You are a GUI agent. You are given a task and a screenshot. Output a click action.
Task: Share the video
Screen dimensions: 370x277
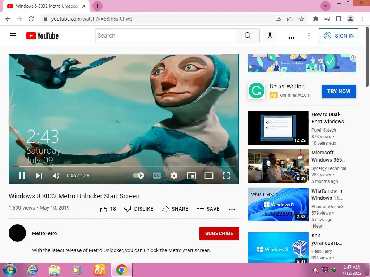(175, 209)
